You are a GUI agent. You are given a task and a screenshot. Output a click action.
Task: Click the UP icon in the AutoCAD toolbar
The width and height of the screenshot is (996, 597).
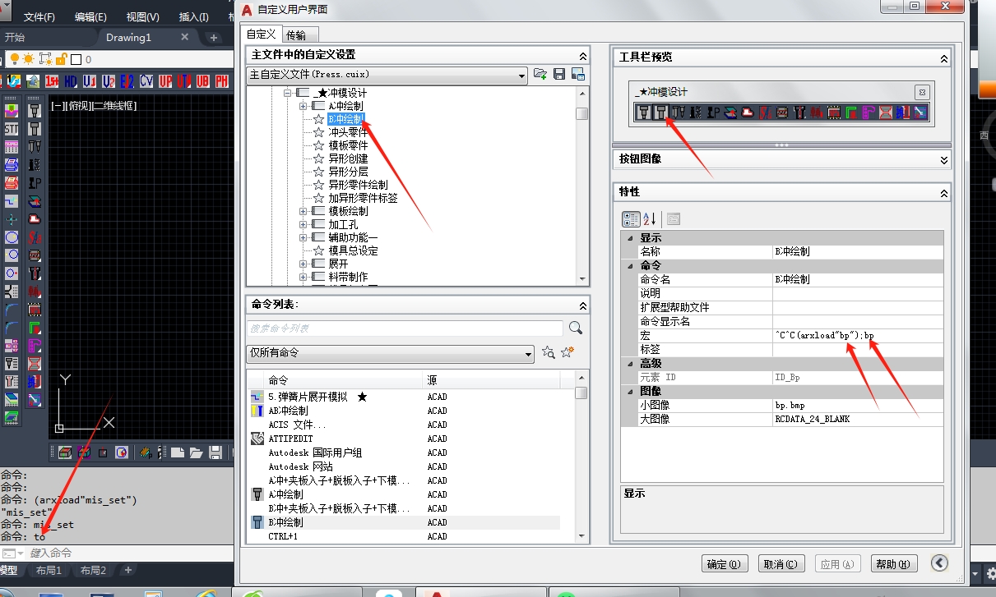[x=165, y=81]
